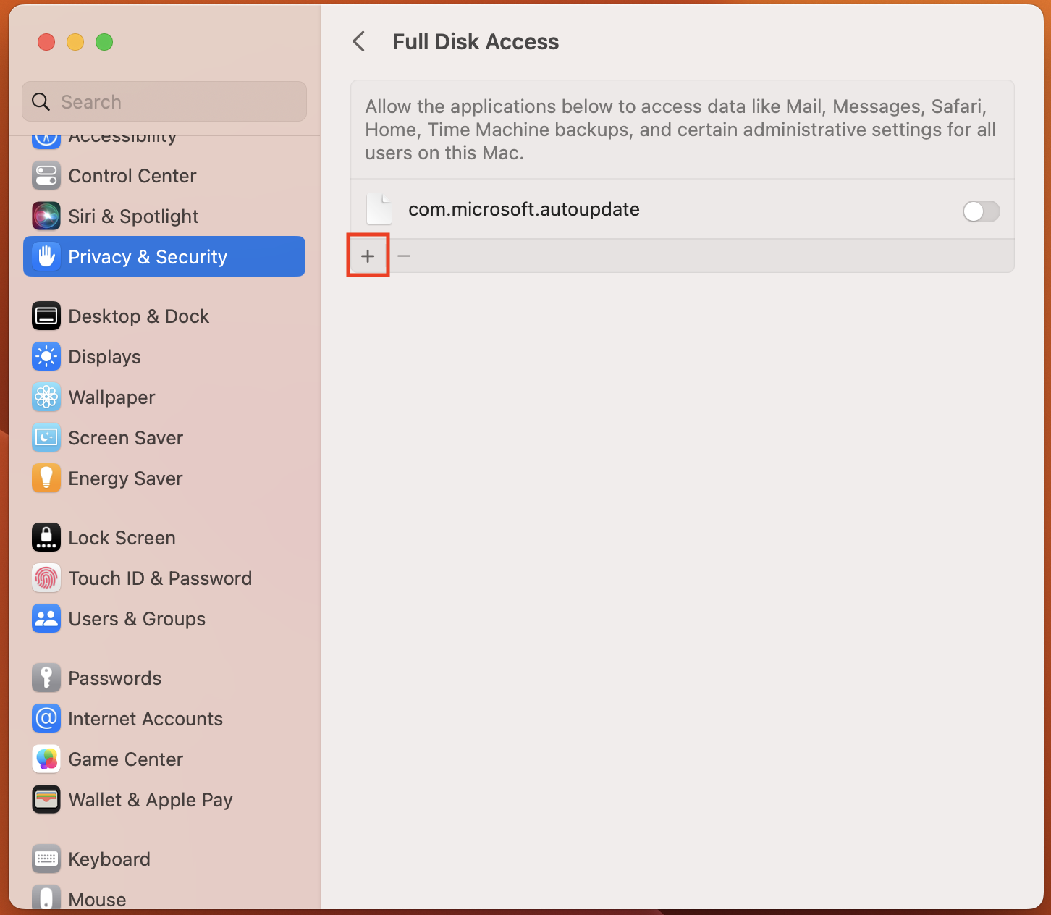Click the Screen Saver icon
Screen dimensions: 1051x915
(46, 438)
